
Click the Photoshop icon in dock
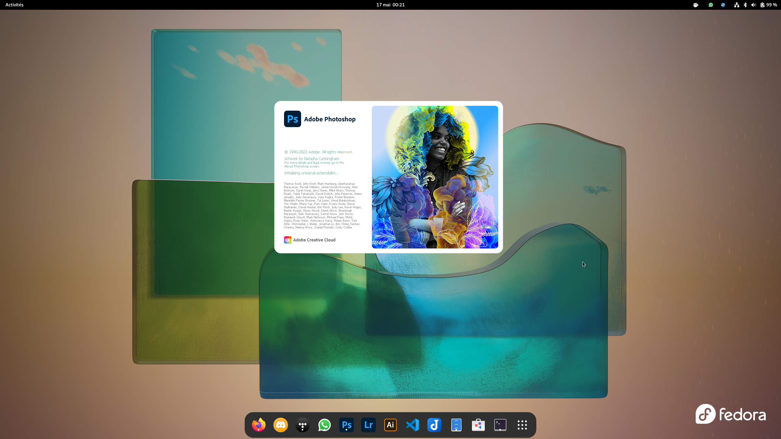click(x=347, y=425)
